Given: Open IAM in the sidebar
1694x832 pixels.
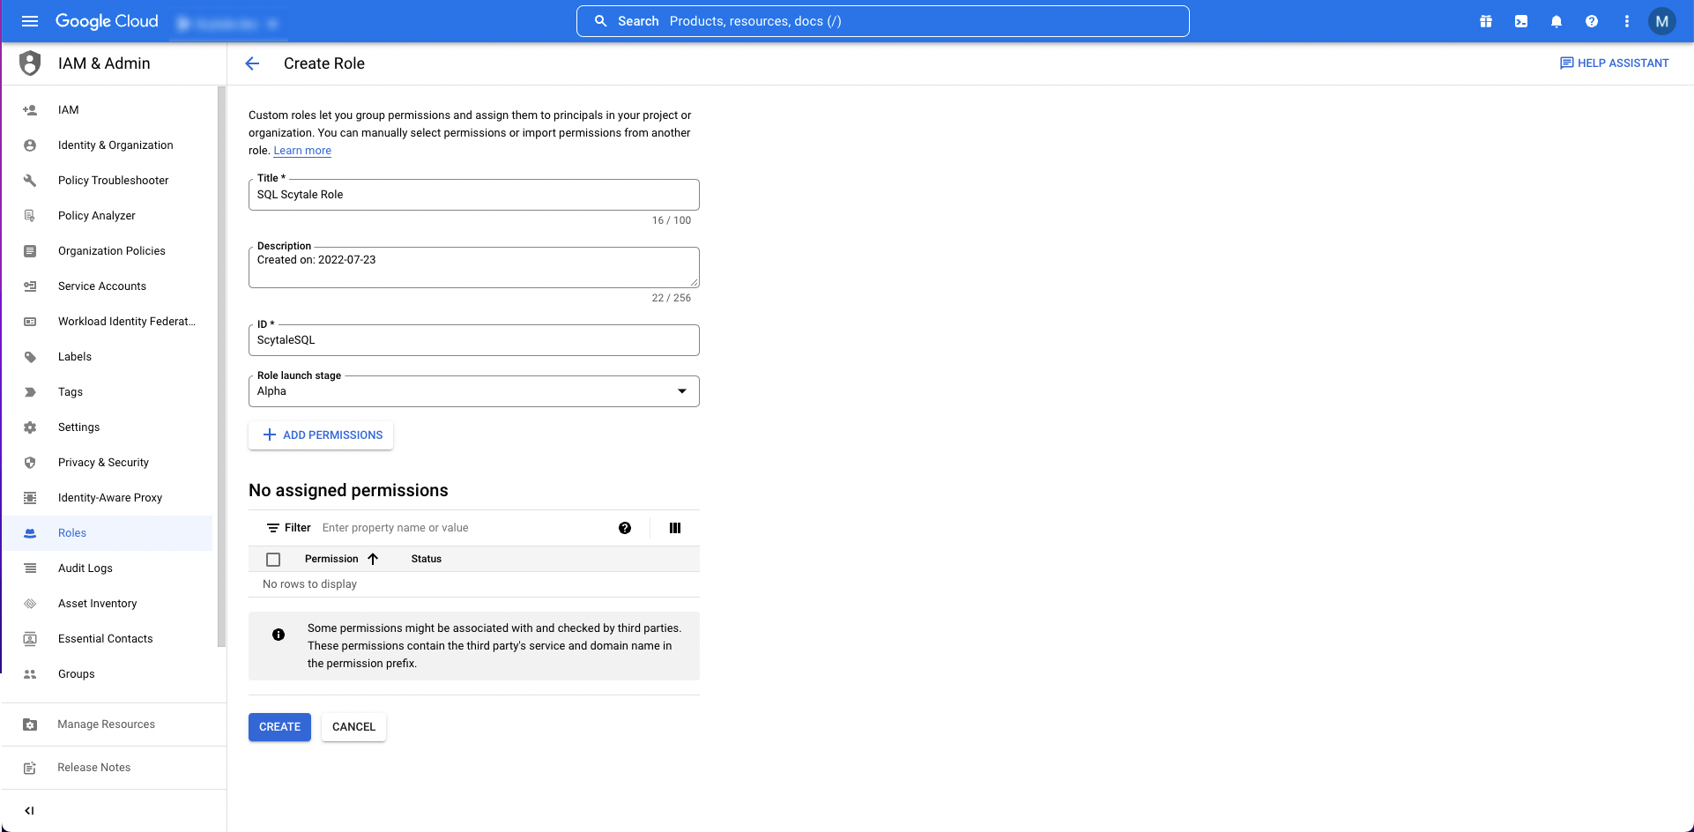Looking at the screenshot, I should pyautogui.click(x=107, y=110).
